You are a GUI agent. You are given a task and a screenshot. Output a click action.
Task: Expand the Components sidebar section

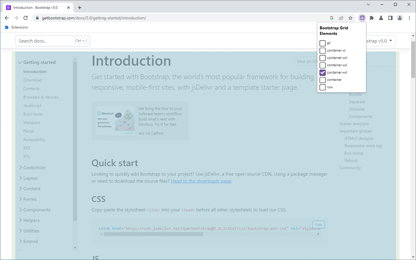(34, 210)
